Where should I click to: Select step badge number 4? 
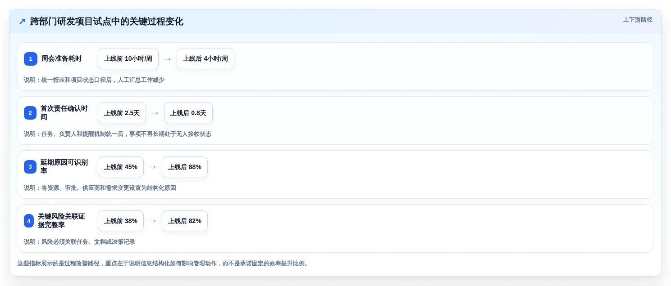[29, 221]
